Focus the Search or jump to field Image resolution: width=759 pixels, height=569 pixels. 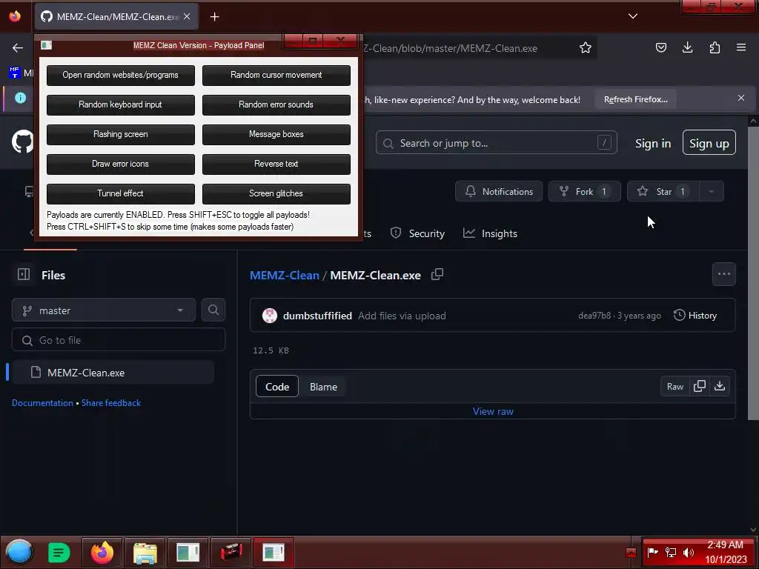pyautogui.click(x=496, y=143)
